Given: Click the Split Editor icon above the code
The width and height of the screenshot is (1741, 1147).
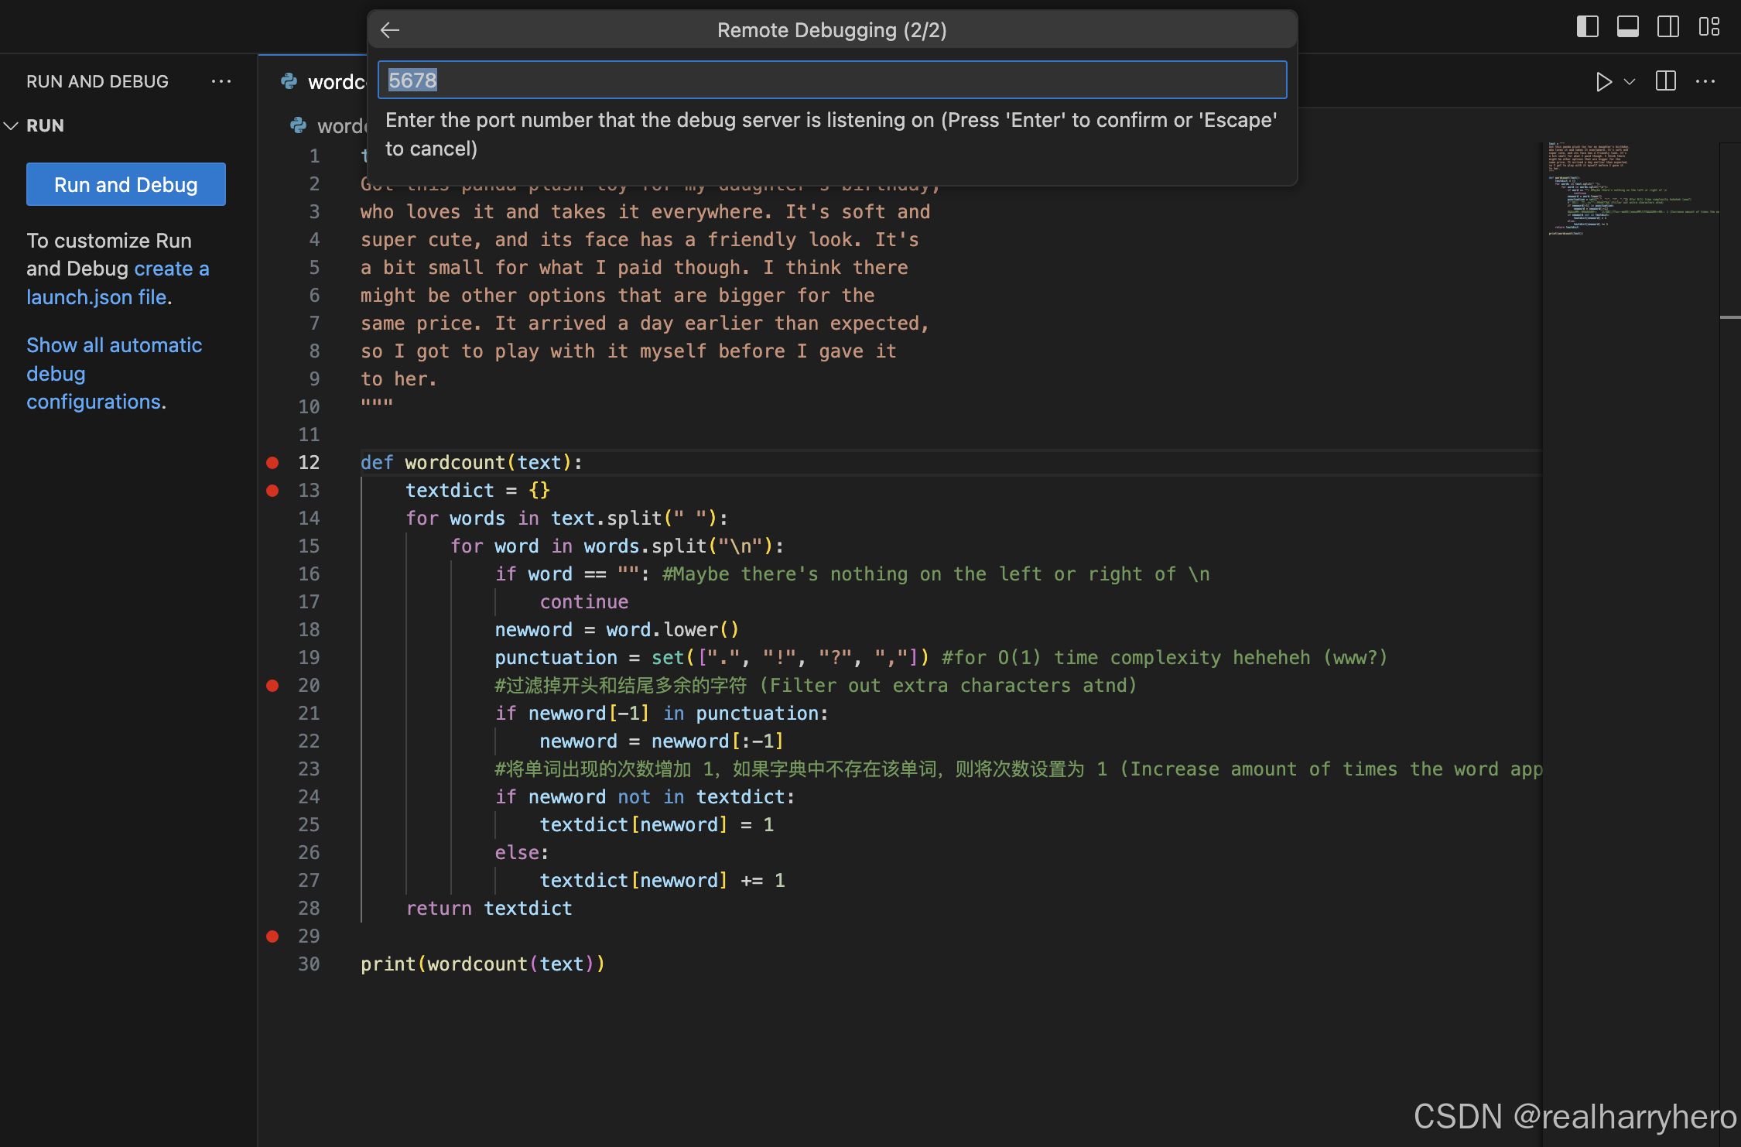Looking at the screenshot, I should [1665, 81].
